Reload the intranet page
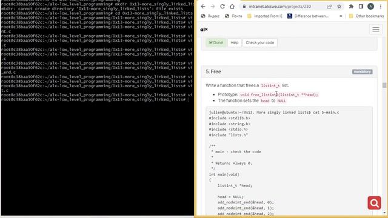This screenshot has width=388, height=218. tap(222, 7)
